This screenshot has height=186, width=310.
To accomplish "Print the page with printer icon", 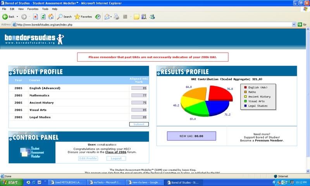I will pyautogui.click(x=117, y=17).
